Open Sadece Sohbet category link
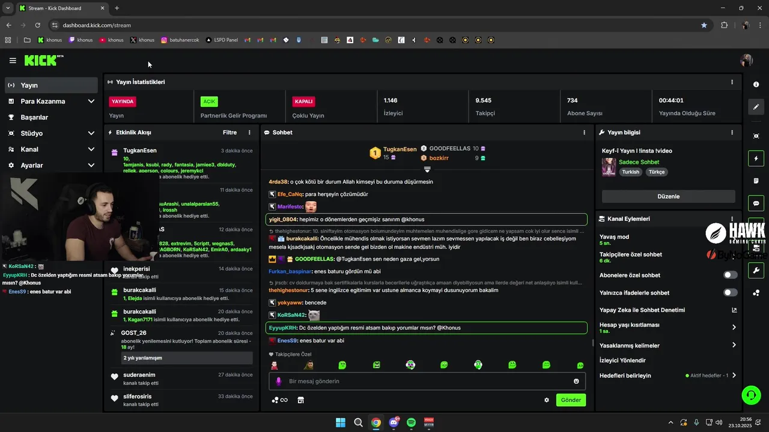769x432 pixels. point(639,162)
